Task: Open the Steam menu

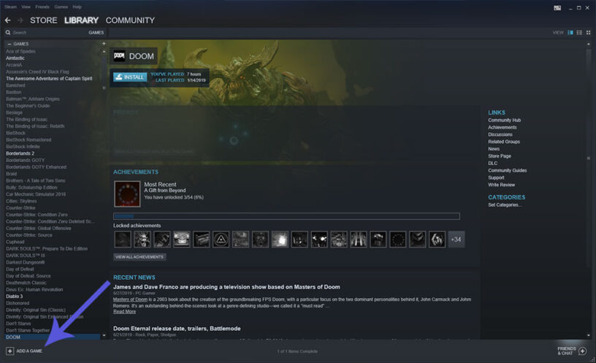Action: tap(11, 7)
